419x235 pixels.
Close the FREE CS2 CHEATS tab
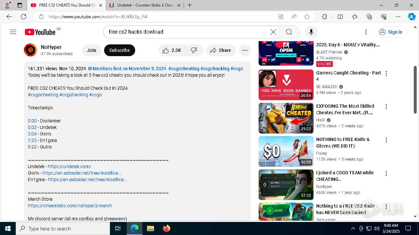click(100, 5)
